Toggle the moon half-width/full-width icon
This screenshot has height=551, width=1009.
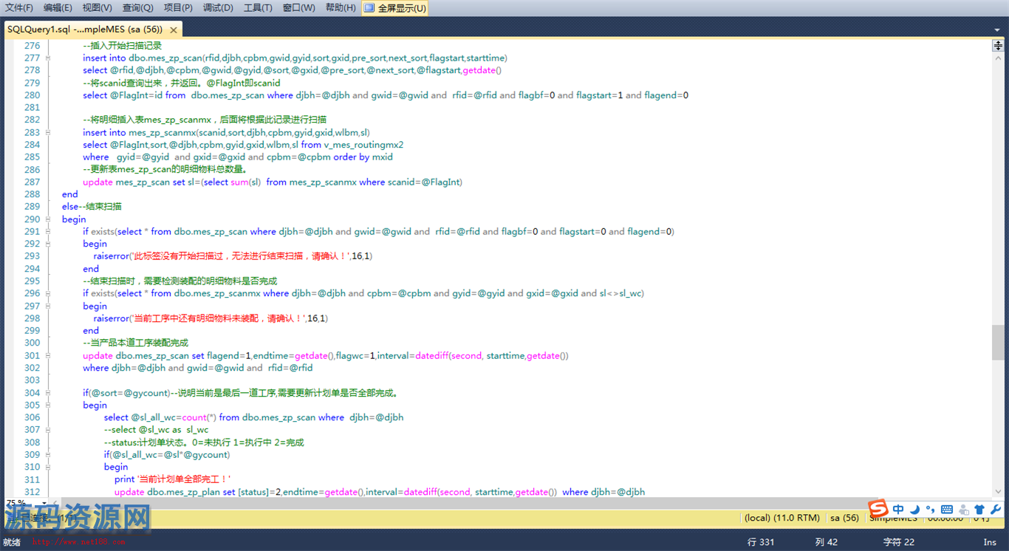click(914, 509)
